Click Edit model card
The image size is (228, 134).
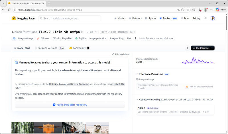121,54
